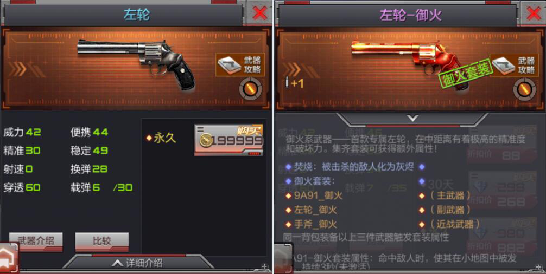Buy the revolver for 199999 gold
The height and width of the screenshot is (274, 546).
pyautogui.click(x=229, y=140)
